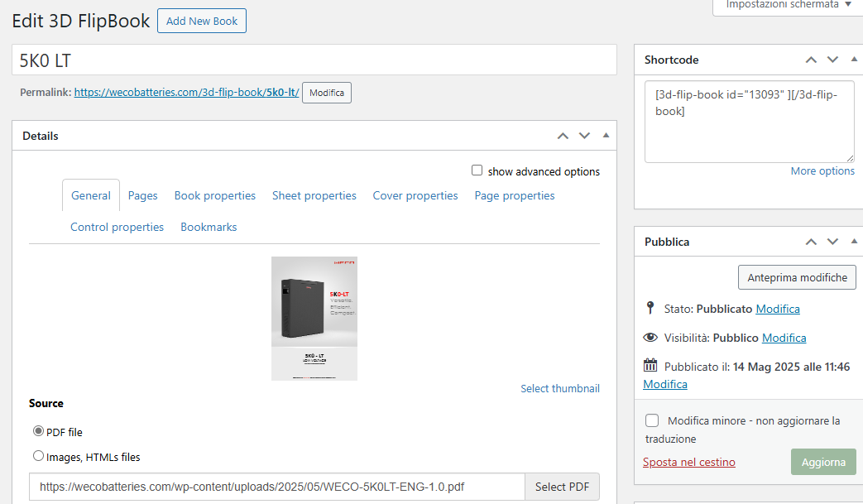Click Sposta nel cestino link
The image size is (863, 504).
tap(689, 462)
